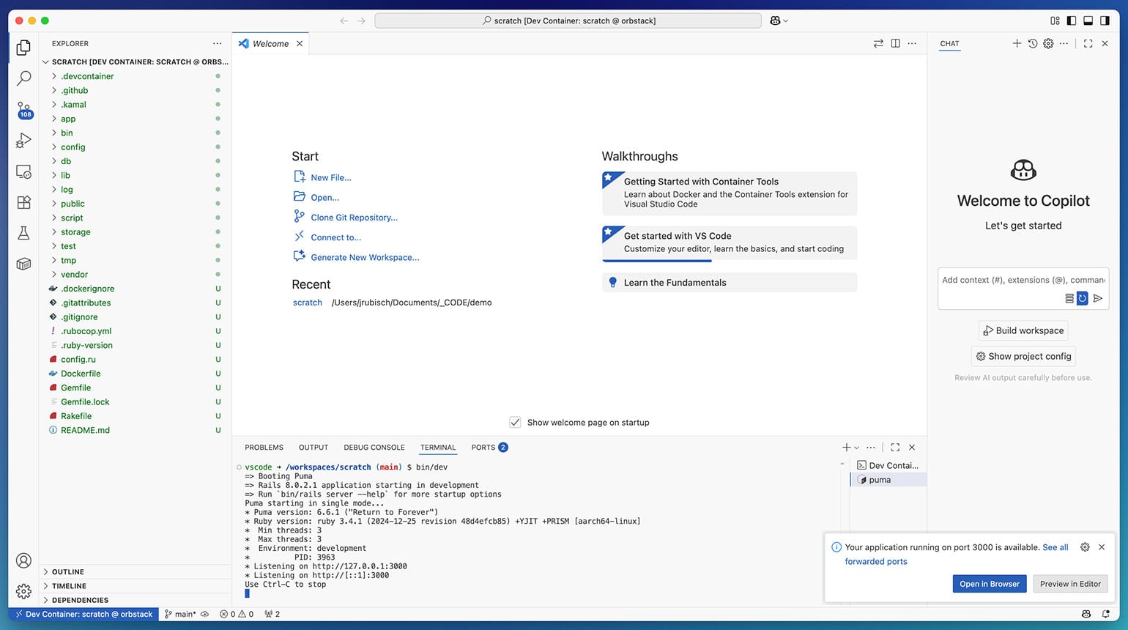Open the Extensions view icon
The image size is (1128, 630).
[23, 202]
